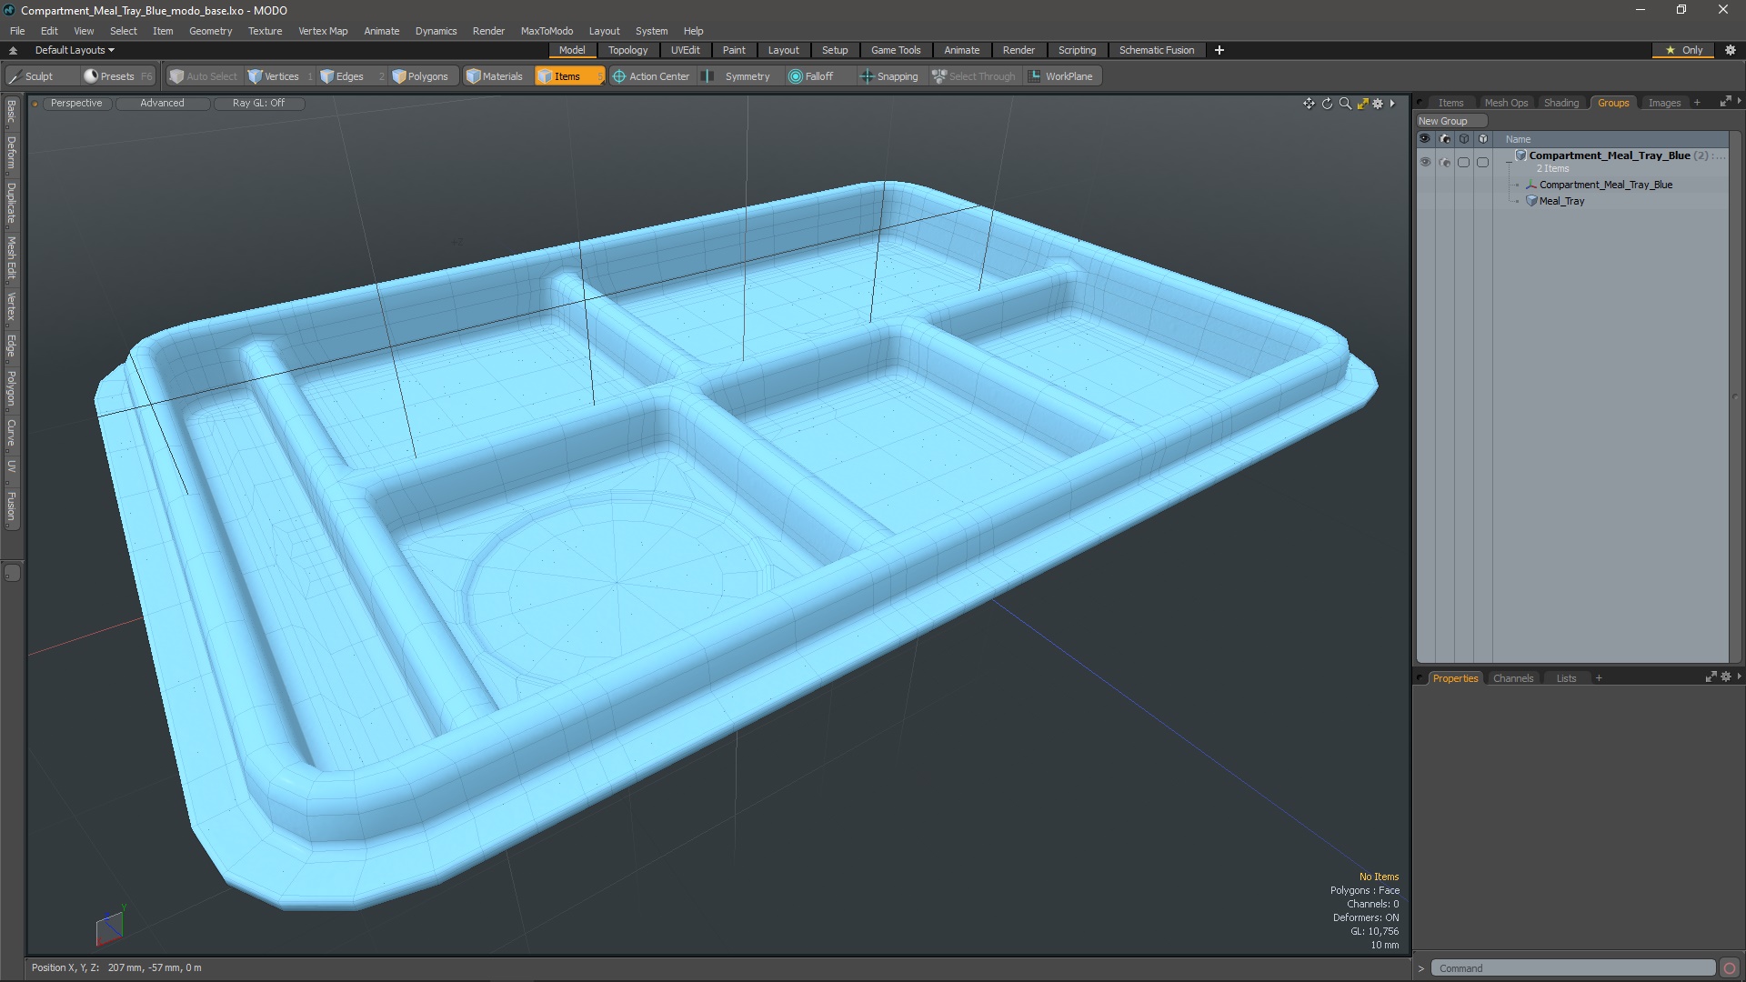The image size is (1746, 982).
Task: Open the Action Center tool
Action: pyautogui.click(x=651, y=76)
